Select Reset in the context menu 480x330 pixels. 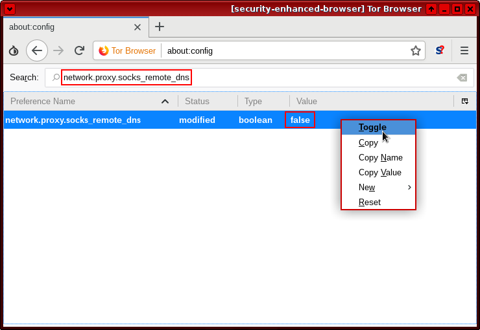click(x=370, y=203)
